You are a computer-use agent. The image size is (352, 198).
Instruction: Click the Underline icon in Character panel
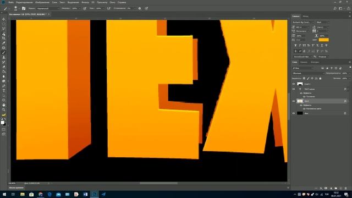click(322, 45)
